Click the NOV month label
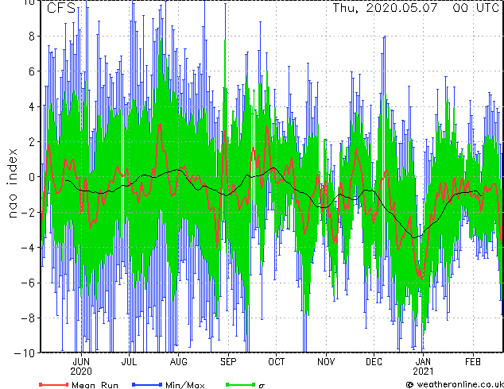 326,362
